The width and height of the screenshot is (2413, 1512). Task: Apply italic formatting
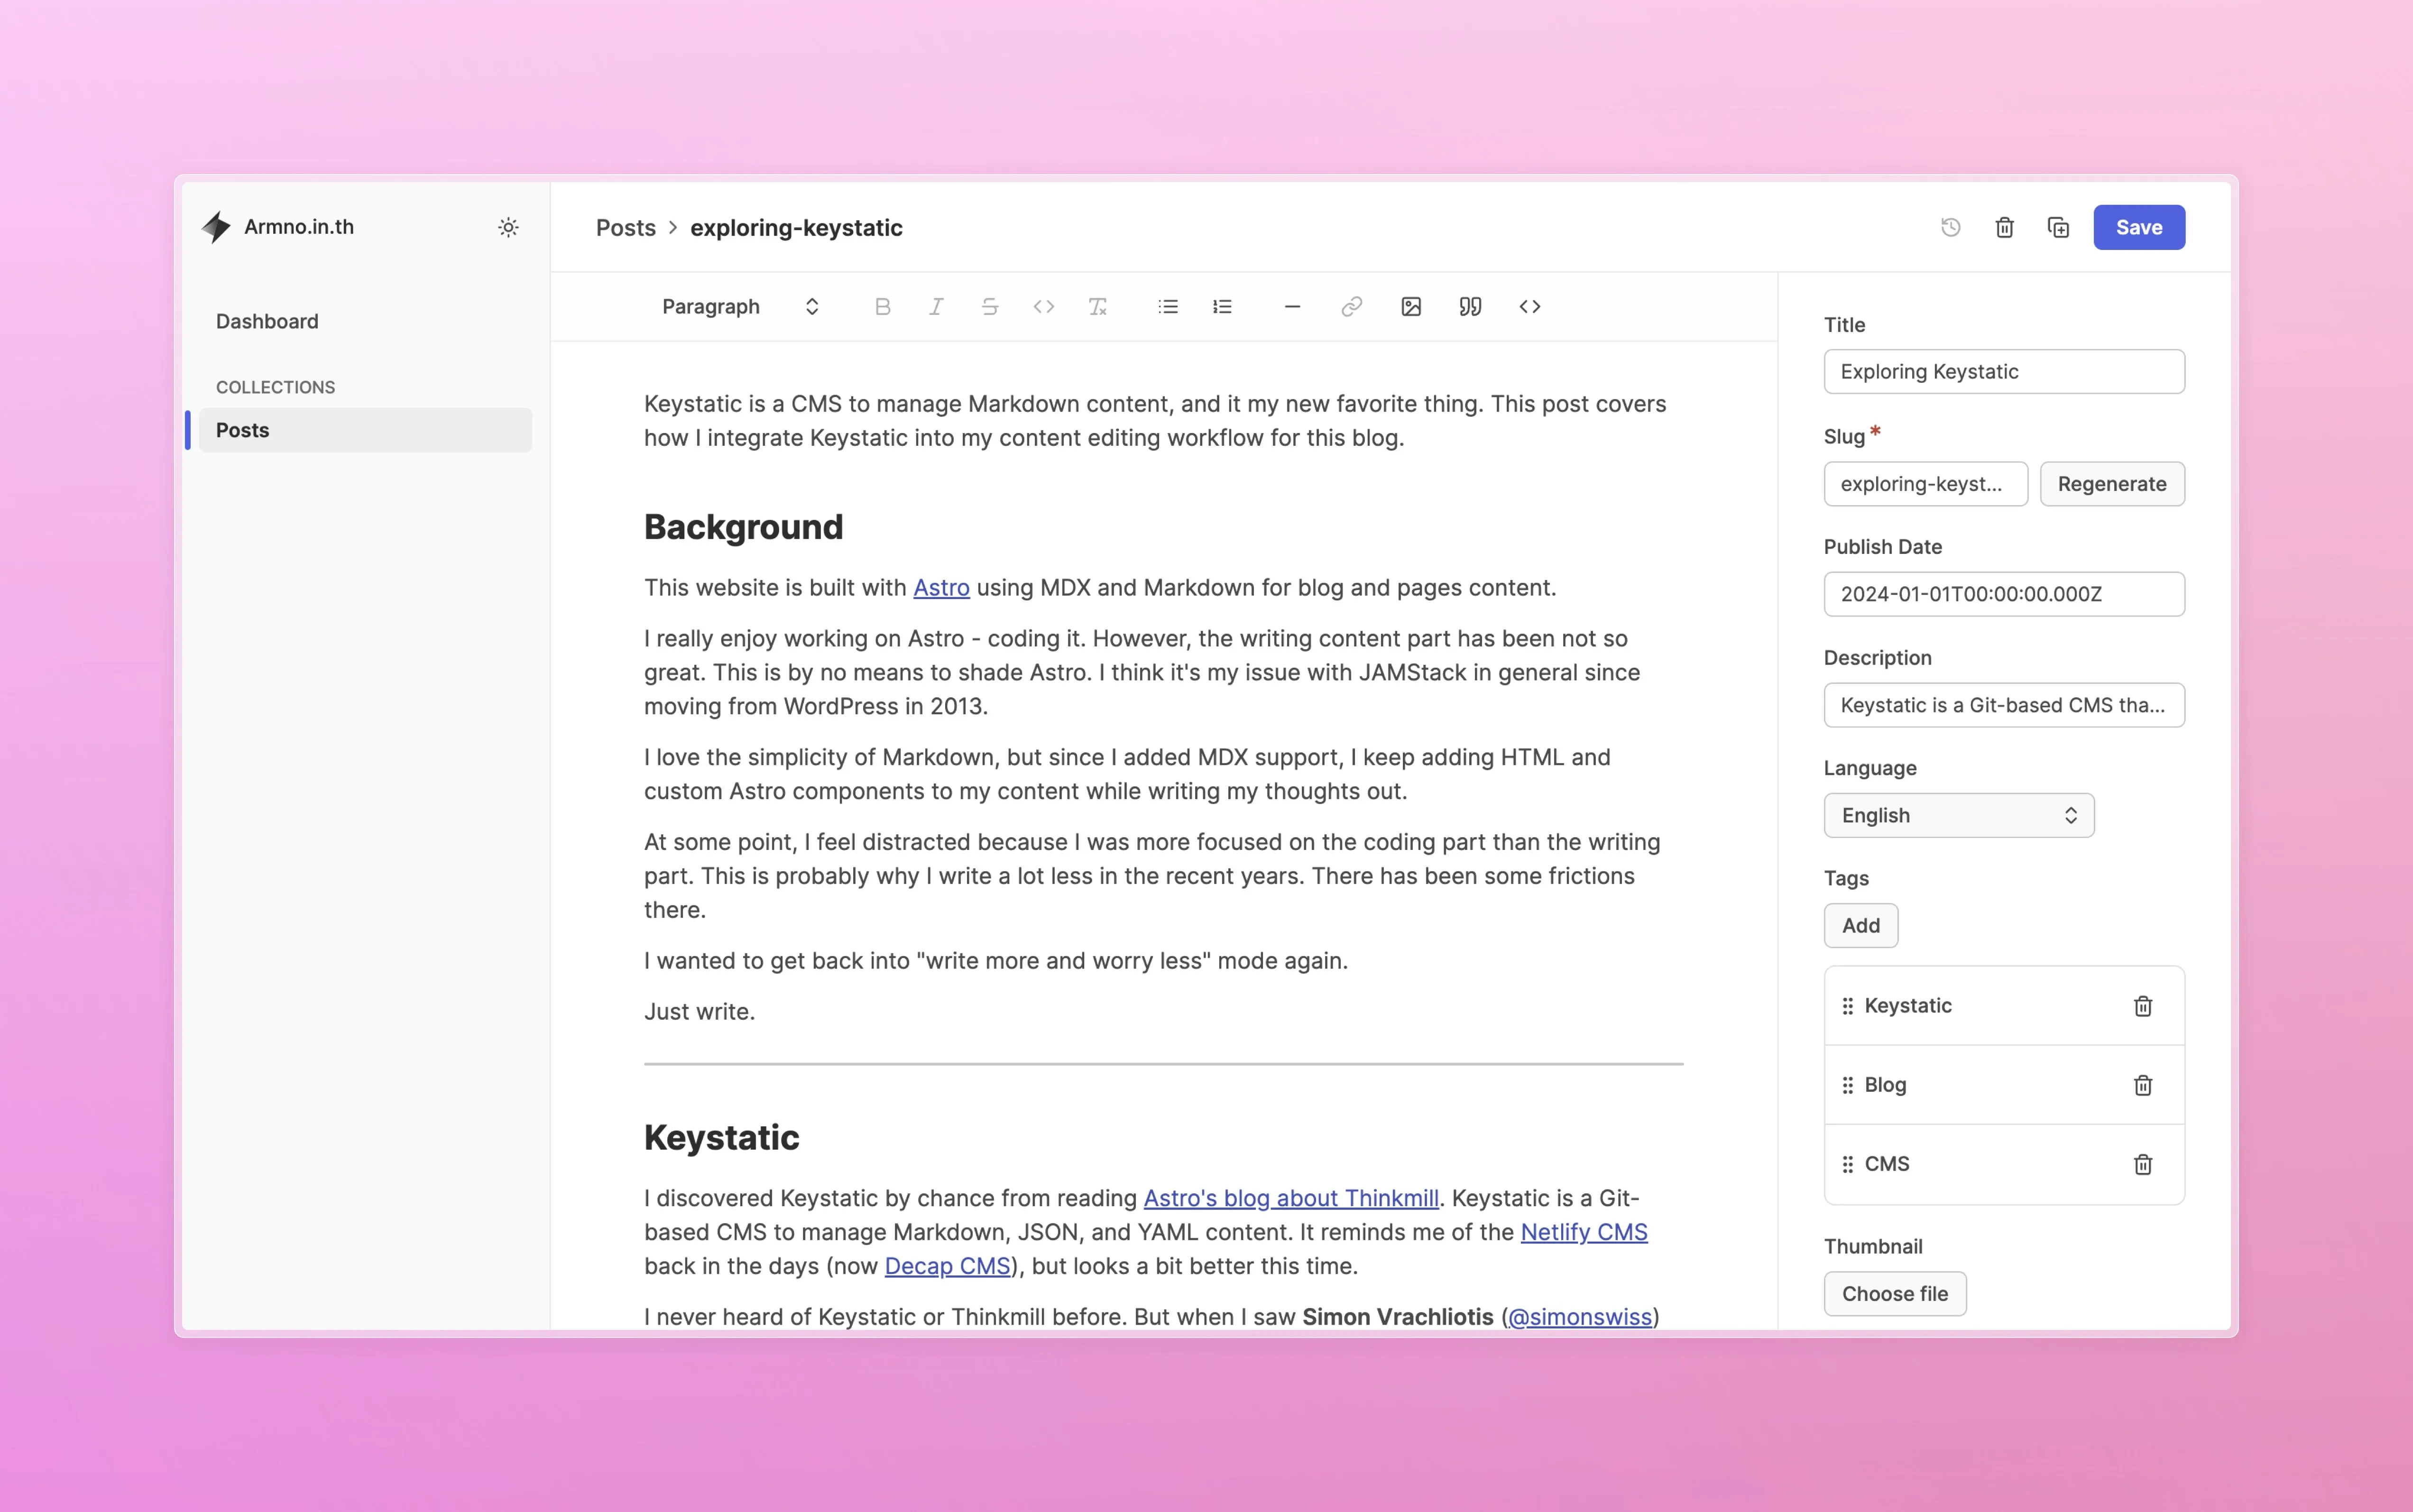point(936,307)
